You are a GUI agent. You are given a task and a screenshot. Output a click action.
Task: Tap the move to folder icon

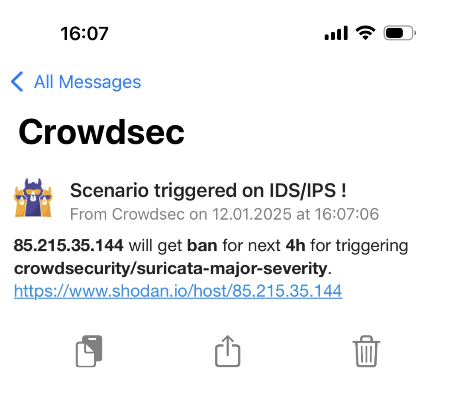point(88,351)
